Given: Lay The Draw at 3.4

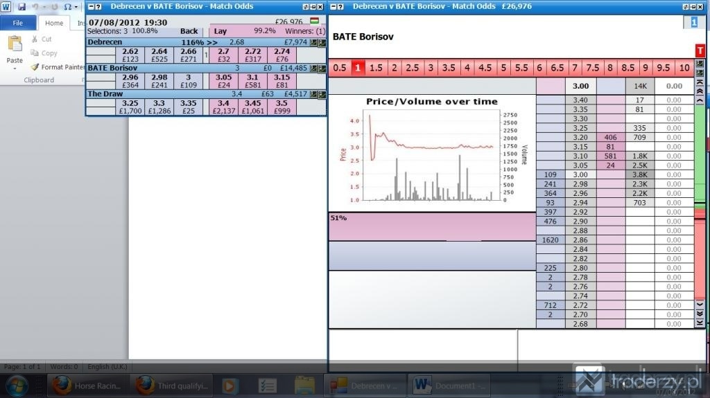Looking at the screenshot, I should point(224,107).
